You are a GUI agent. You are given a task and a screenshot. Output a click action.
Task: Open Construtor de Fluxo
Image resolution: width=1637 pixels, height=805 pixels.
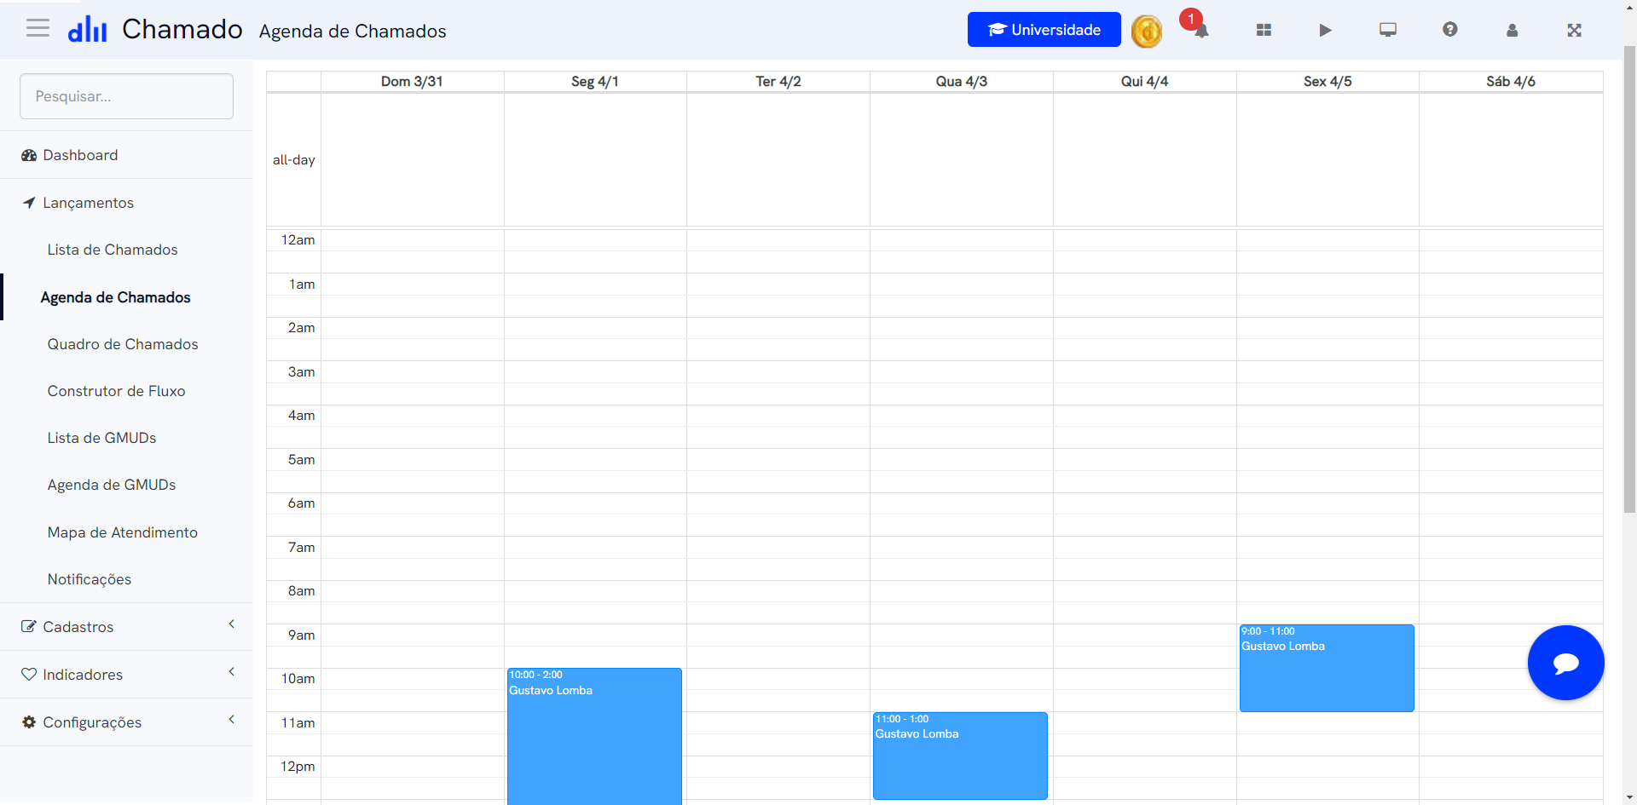click(x=116, y=391)
